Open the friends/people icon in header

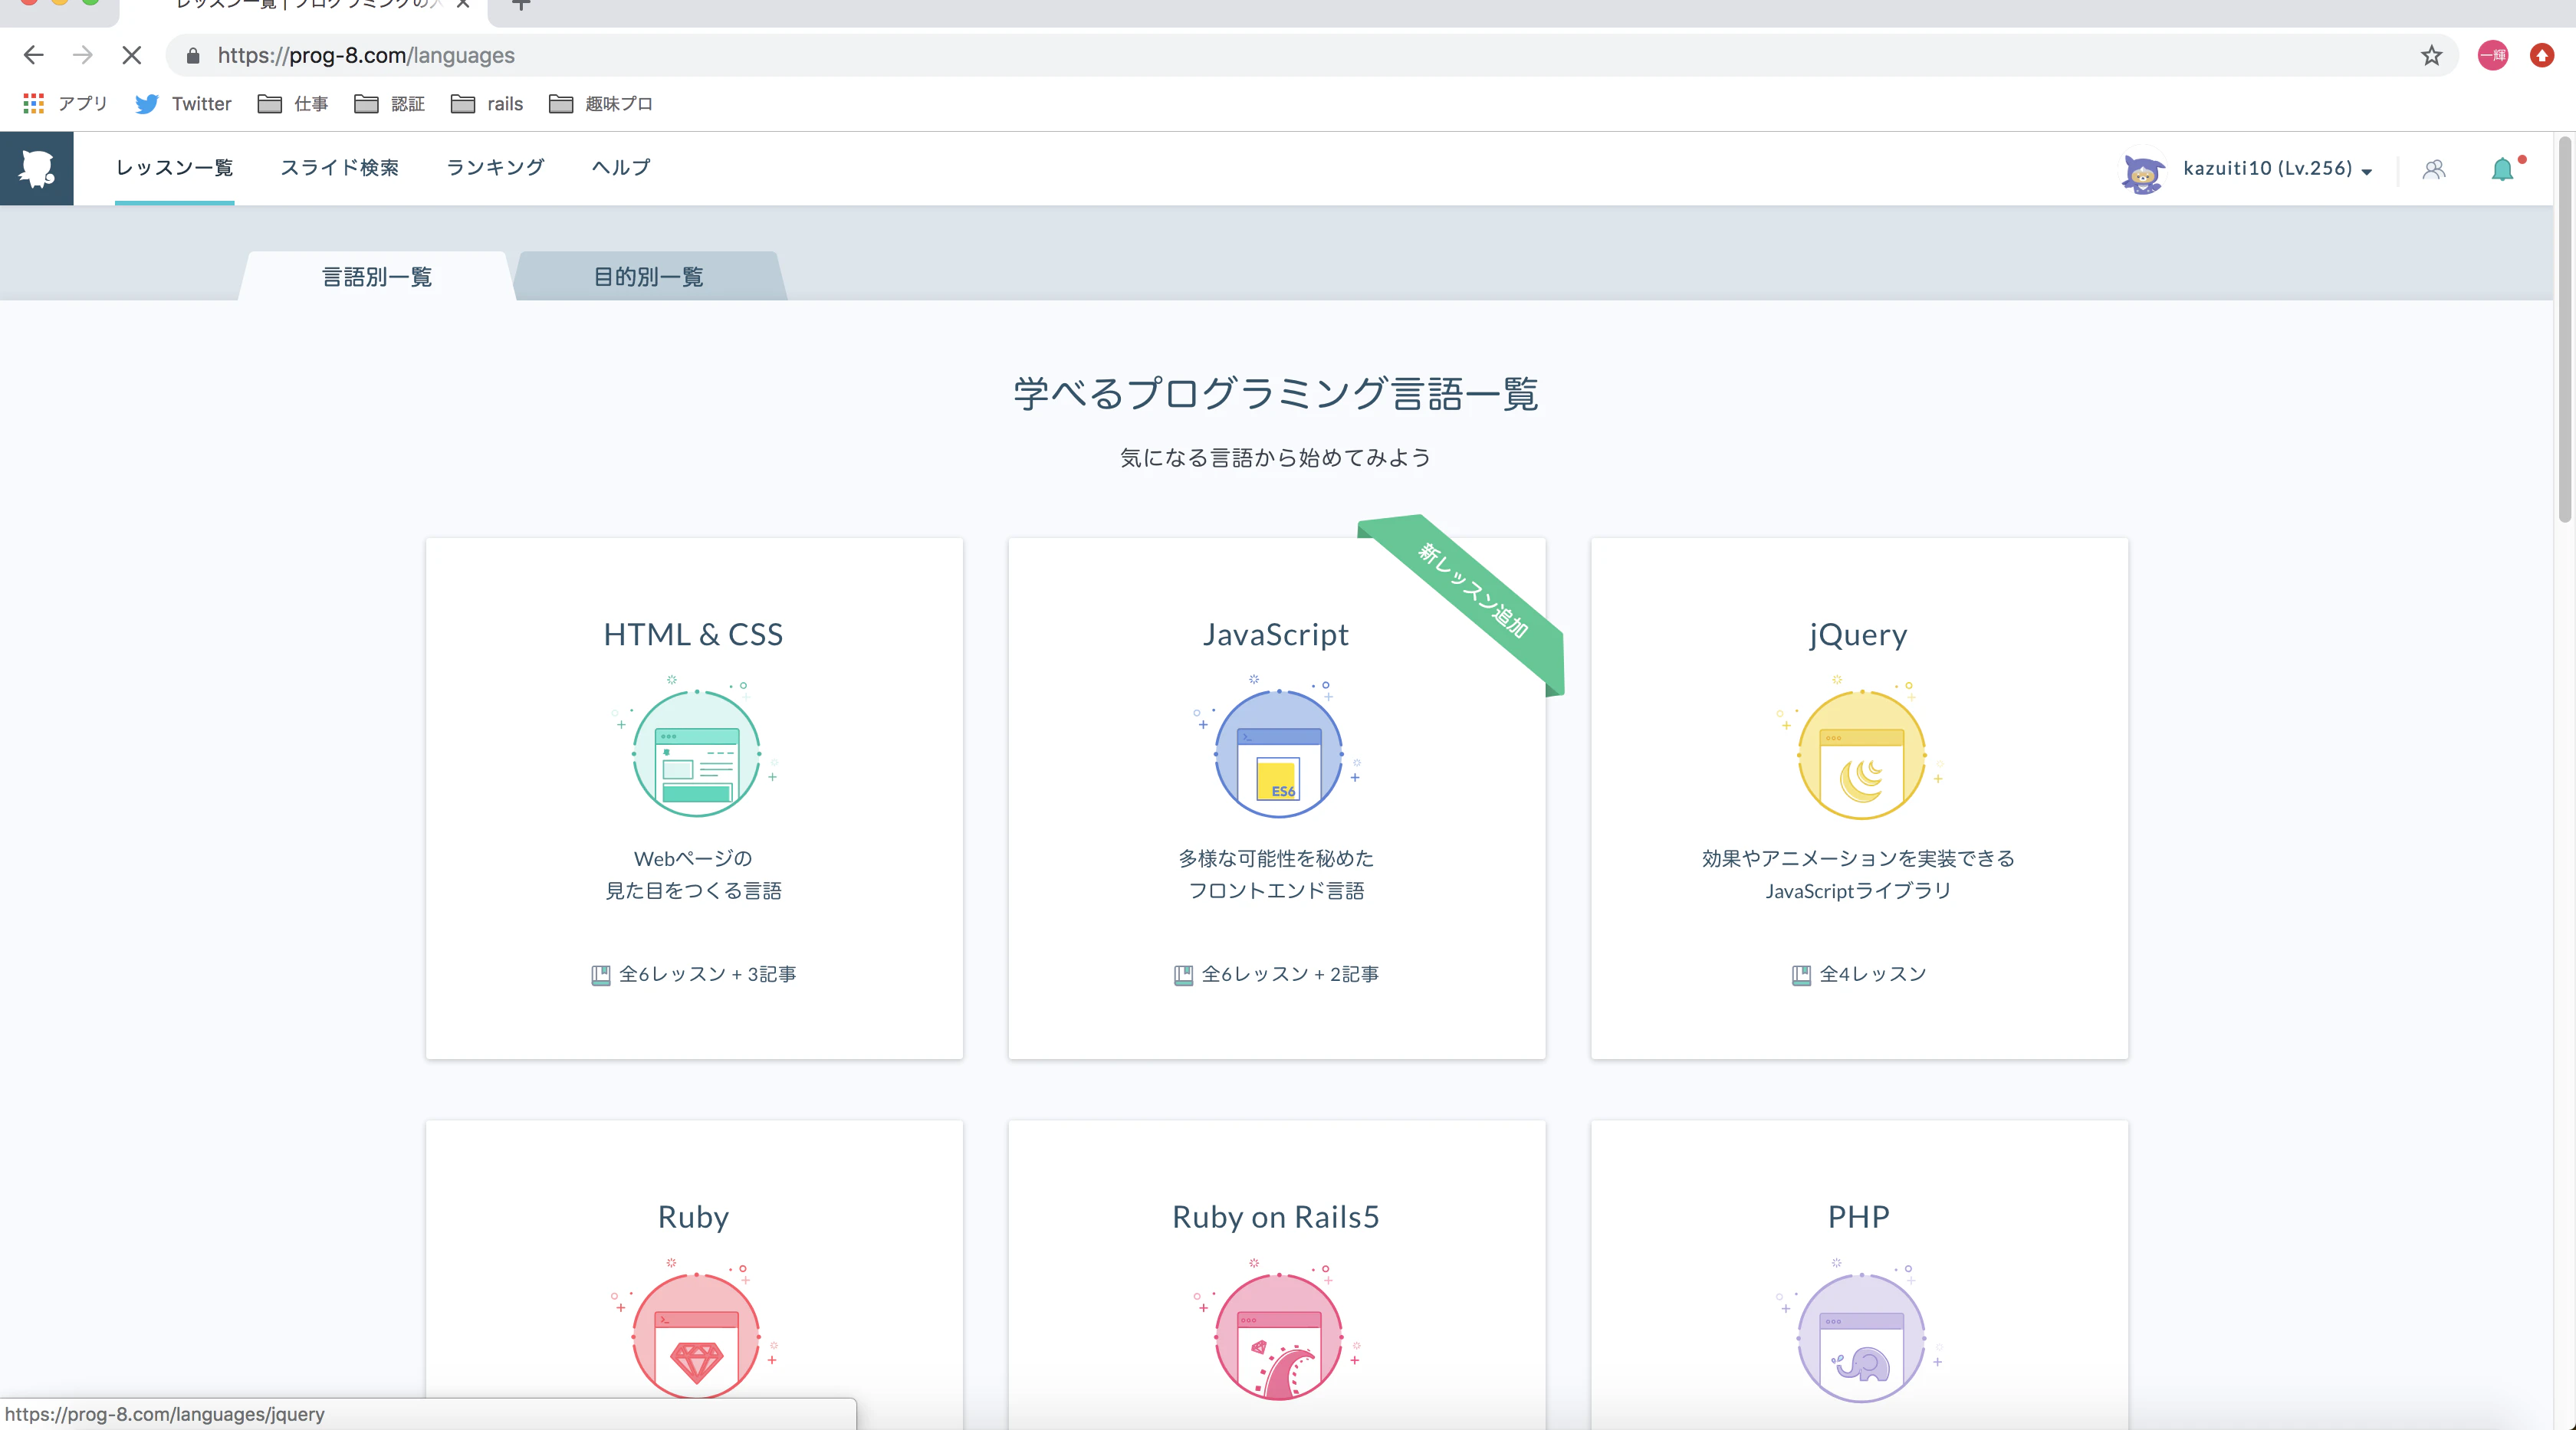(2434, 169)
